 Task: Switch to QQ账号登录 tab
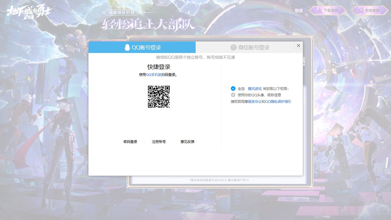[142, 47]
